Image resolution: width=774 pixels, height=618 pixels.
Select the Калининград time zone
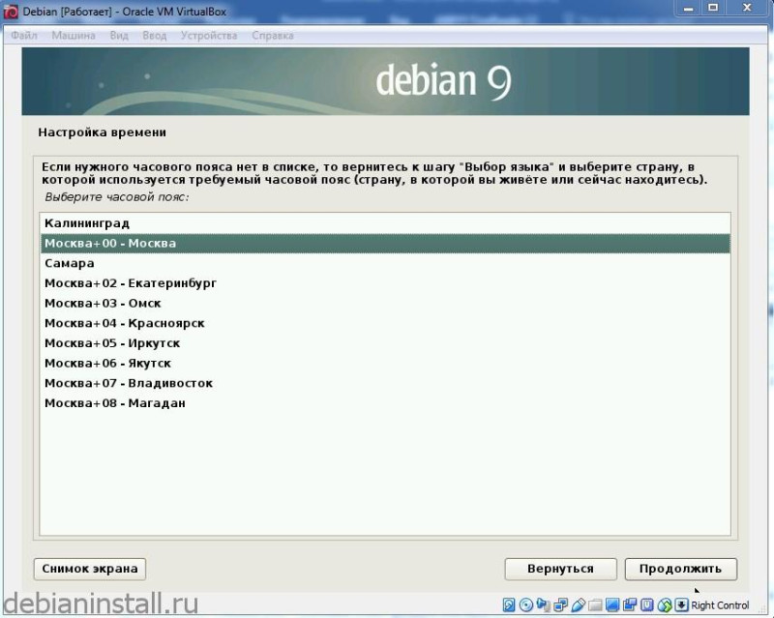(x=385, y=223)
